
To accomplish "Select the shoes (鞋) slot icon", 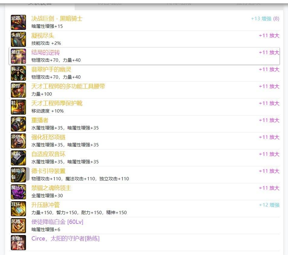I will point(18,107).
